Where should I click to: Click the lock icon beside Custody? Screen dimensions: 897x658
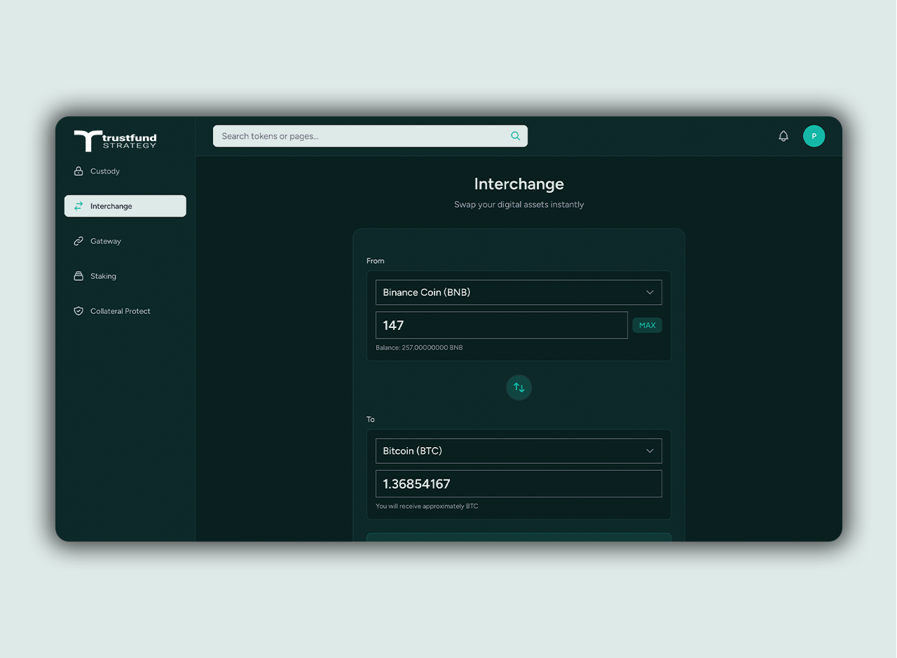78,171
